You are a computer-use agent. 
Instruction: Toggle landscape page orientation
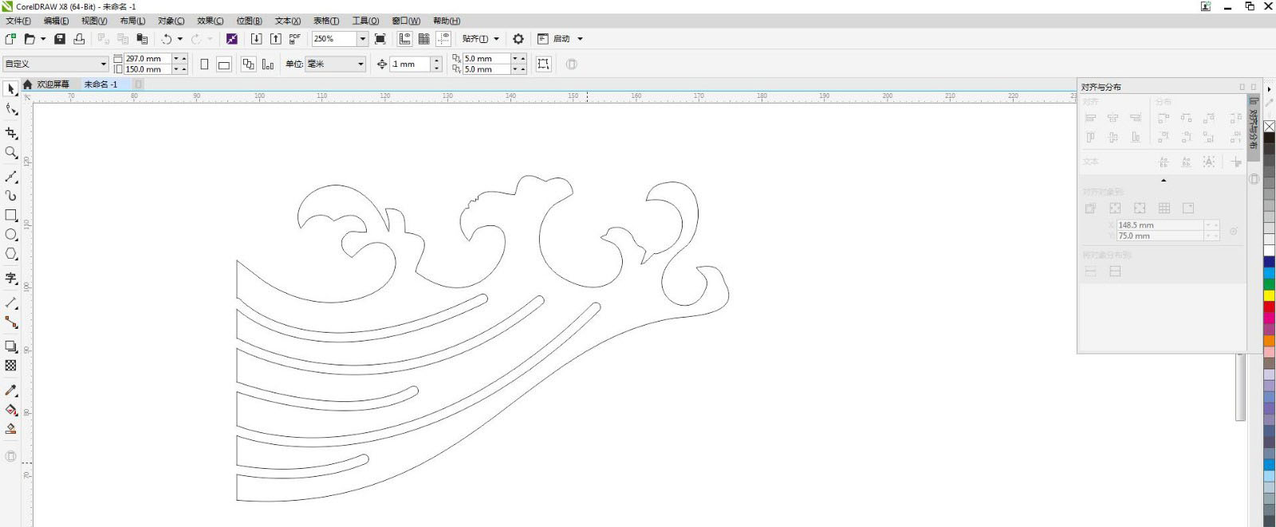point(224,64)
